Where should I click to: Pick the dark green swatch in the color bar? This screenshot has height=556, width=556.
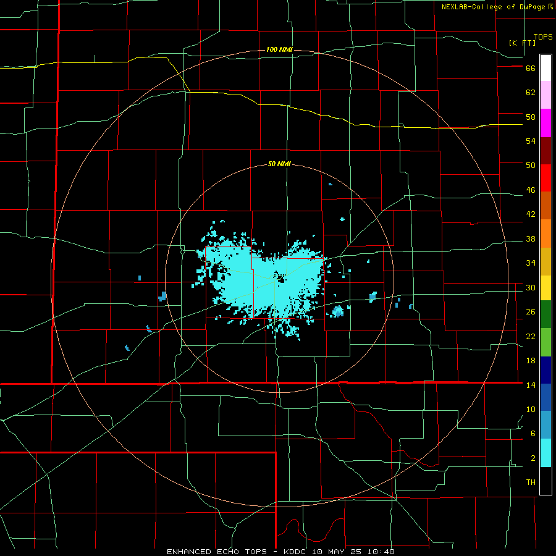click(545, 314)
